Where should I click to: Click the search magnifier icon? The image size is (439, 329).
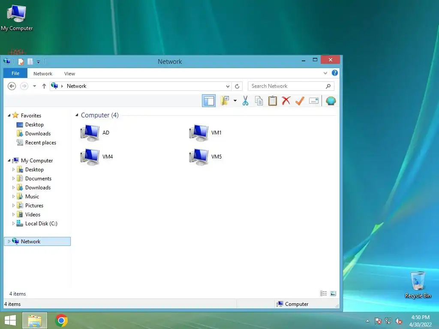pos(328,86)
